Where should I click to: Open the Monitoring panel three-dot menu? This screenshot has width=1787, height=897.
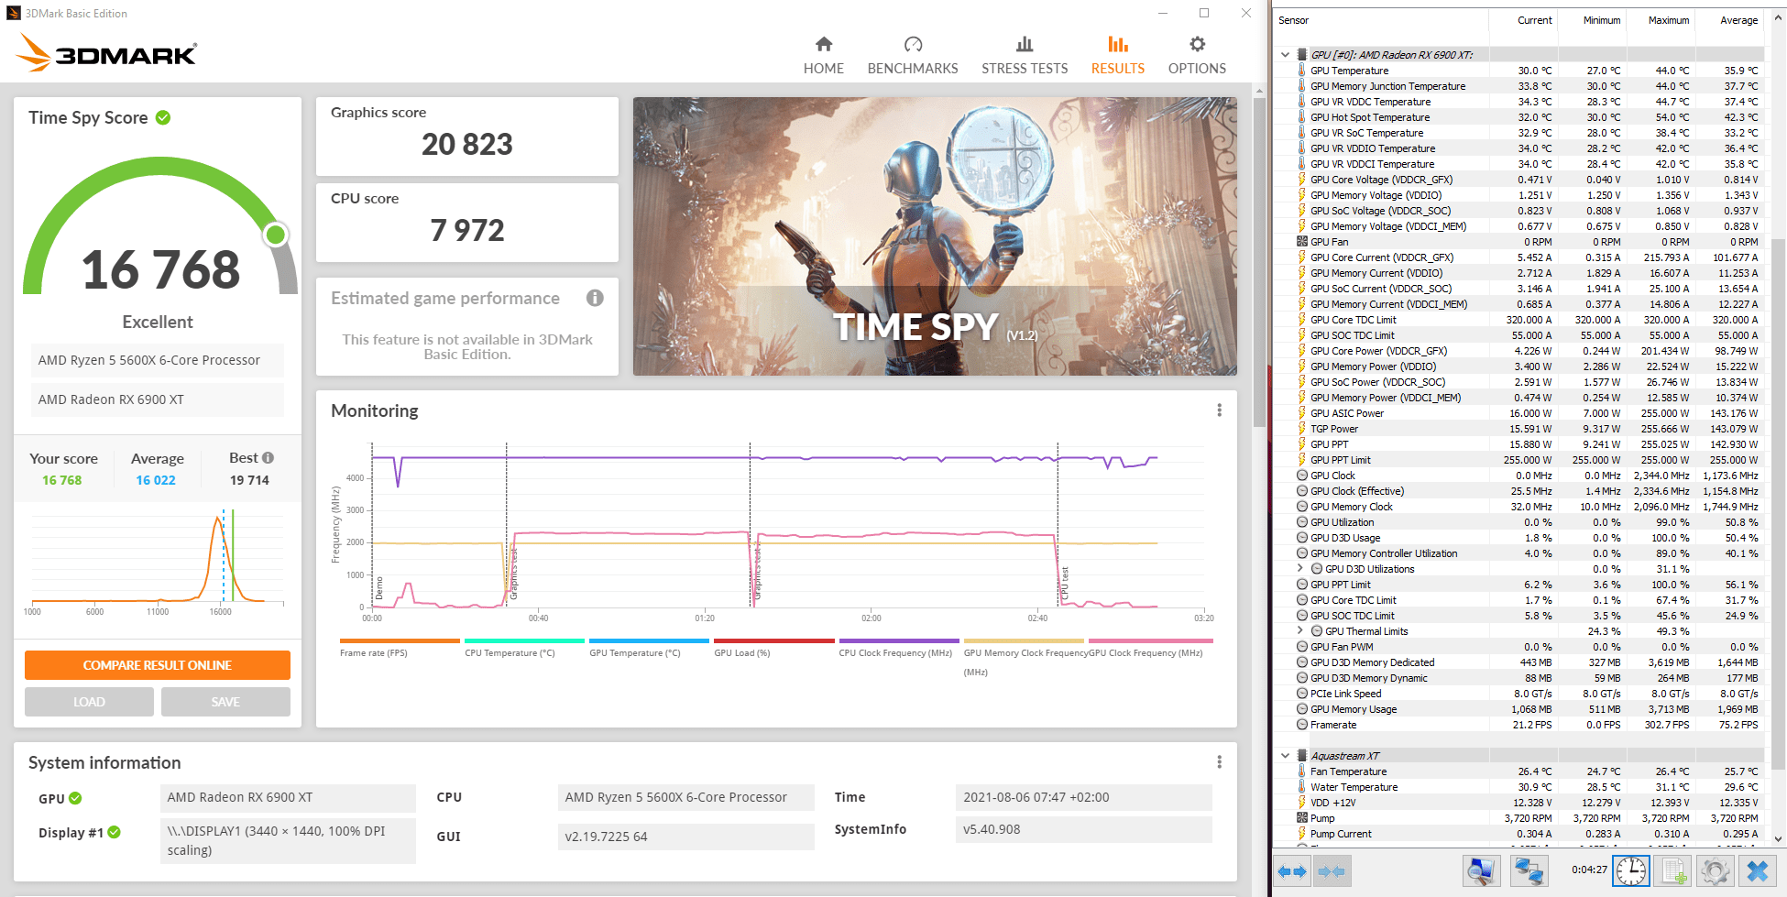pos(1219,410)
